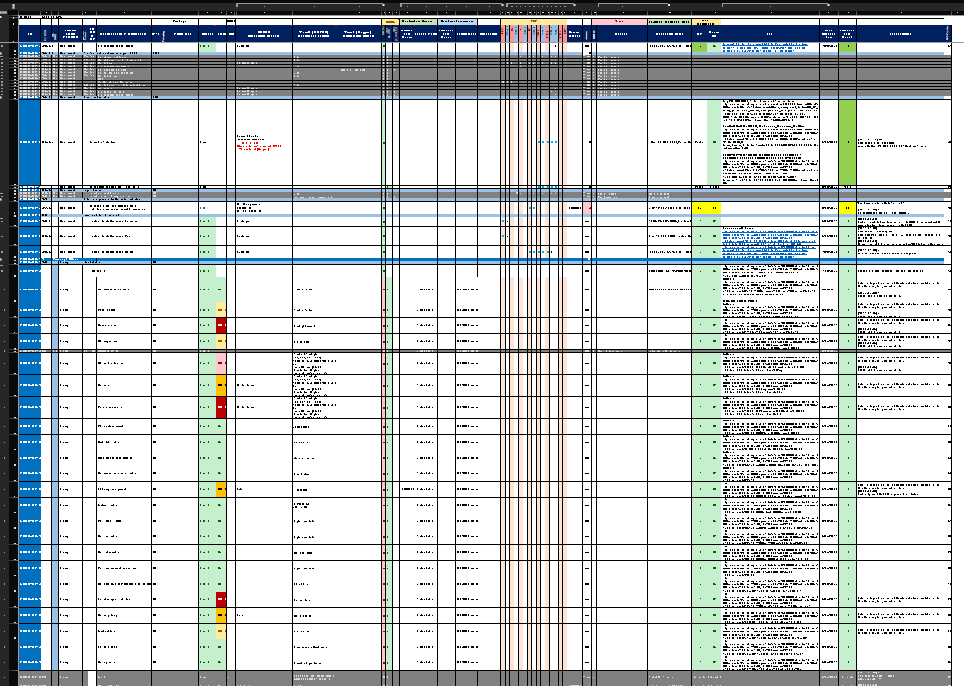964x686 pixels.
Task: Select the "Status" column header cell
Action: [207, 34]
